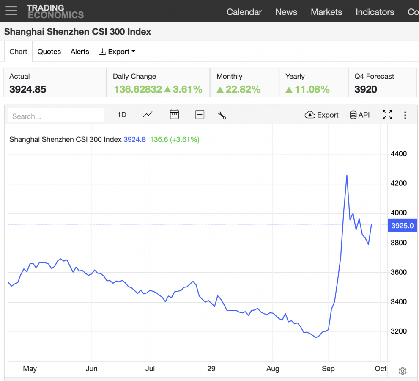Open the three-dot chart options menu
419x381 pixels.
click(405, 115)
